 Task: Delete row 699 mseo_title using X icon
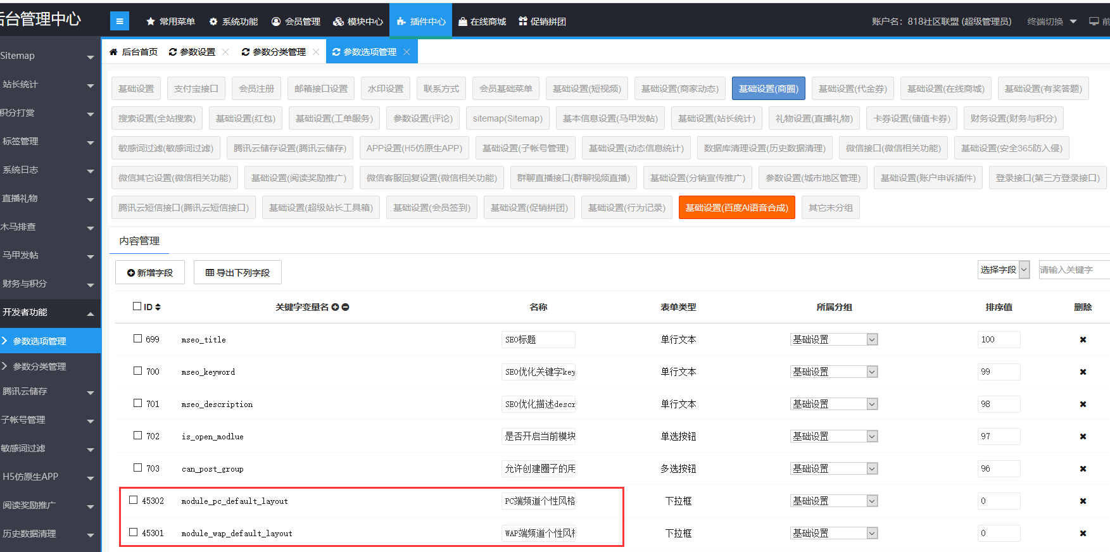(x=1083, y=340)
